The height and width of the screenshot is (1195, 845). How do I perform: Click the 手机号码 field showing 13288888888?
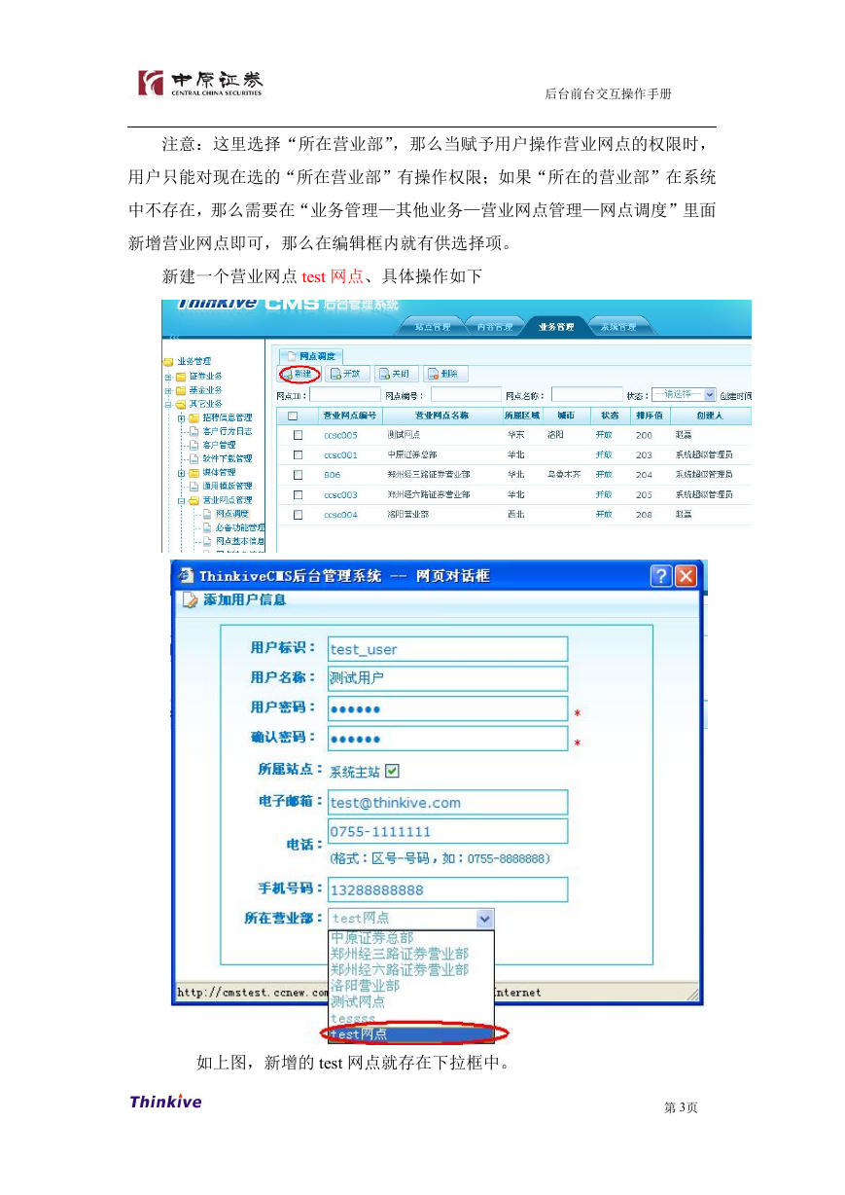447,889
